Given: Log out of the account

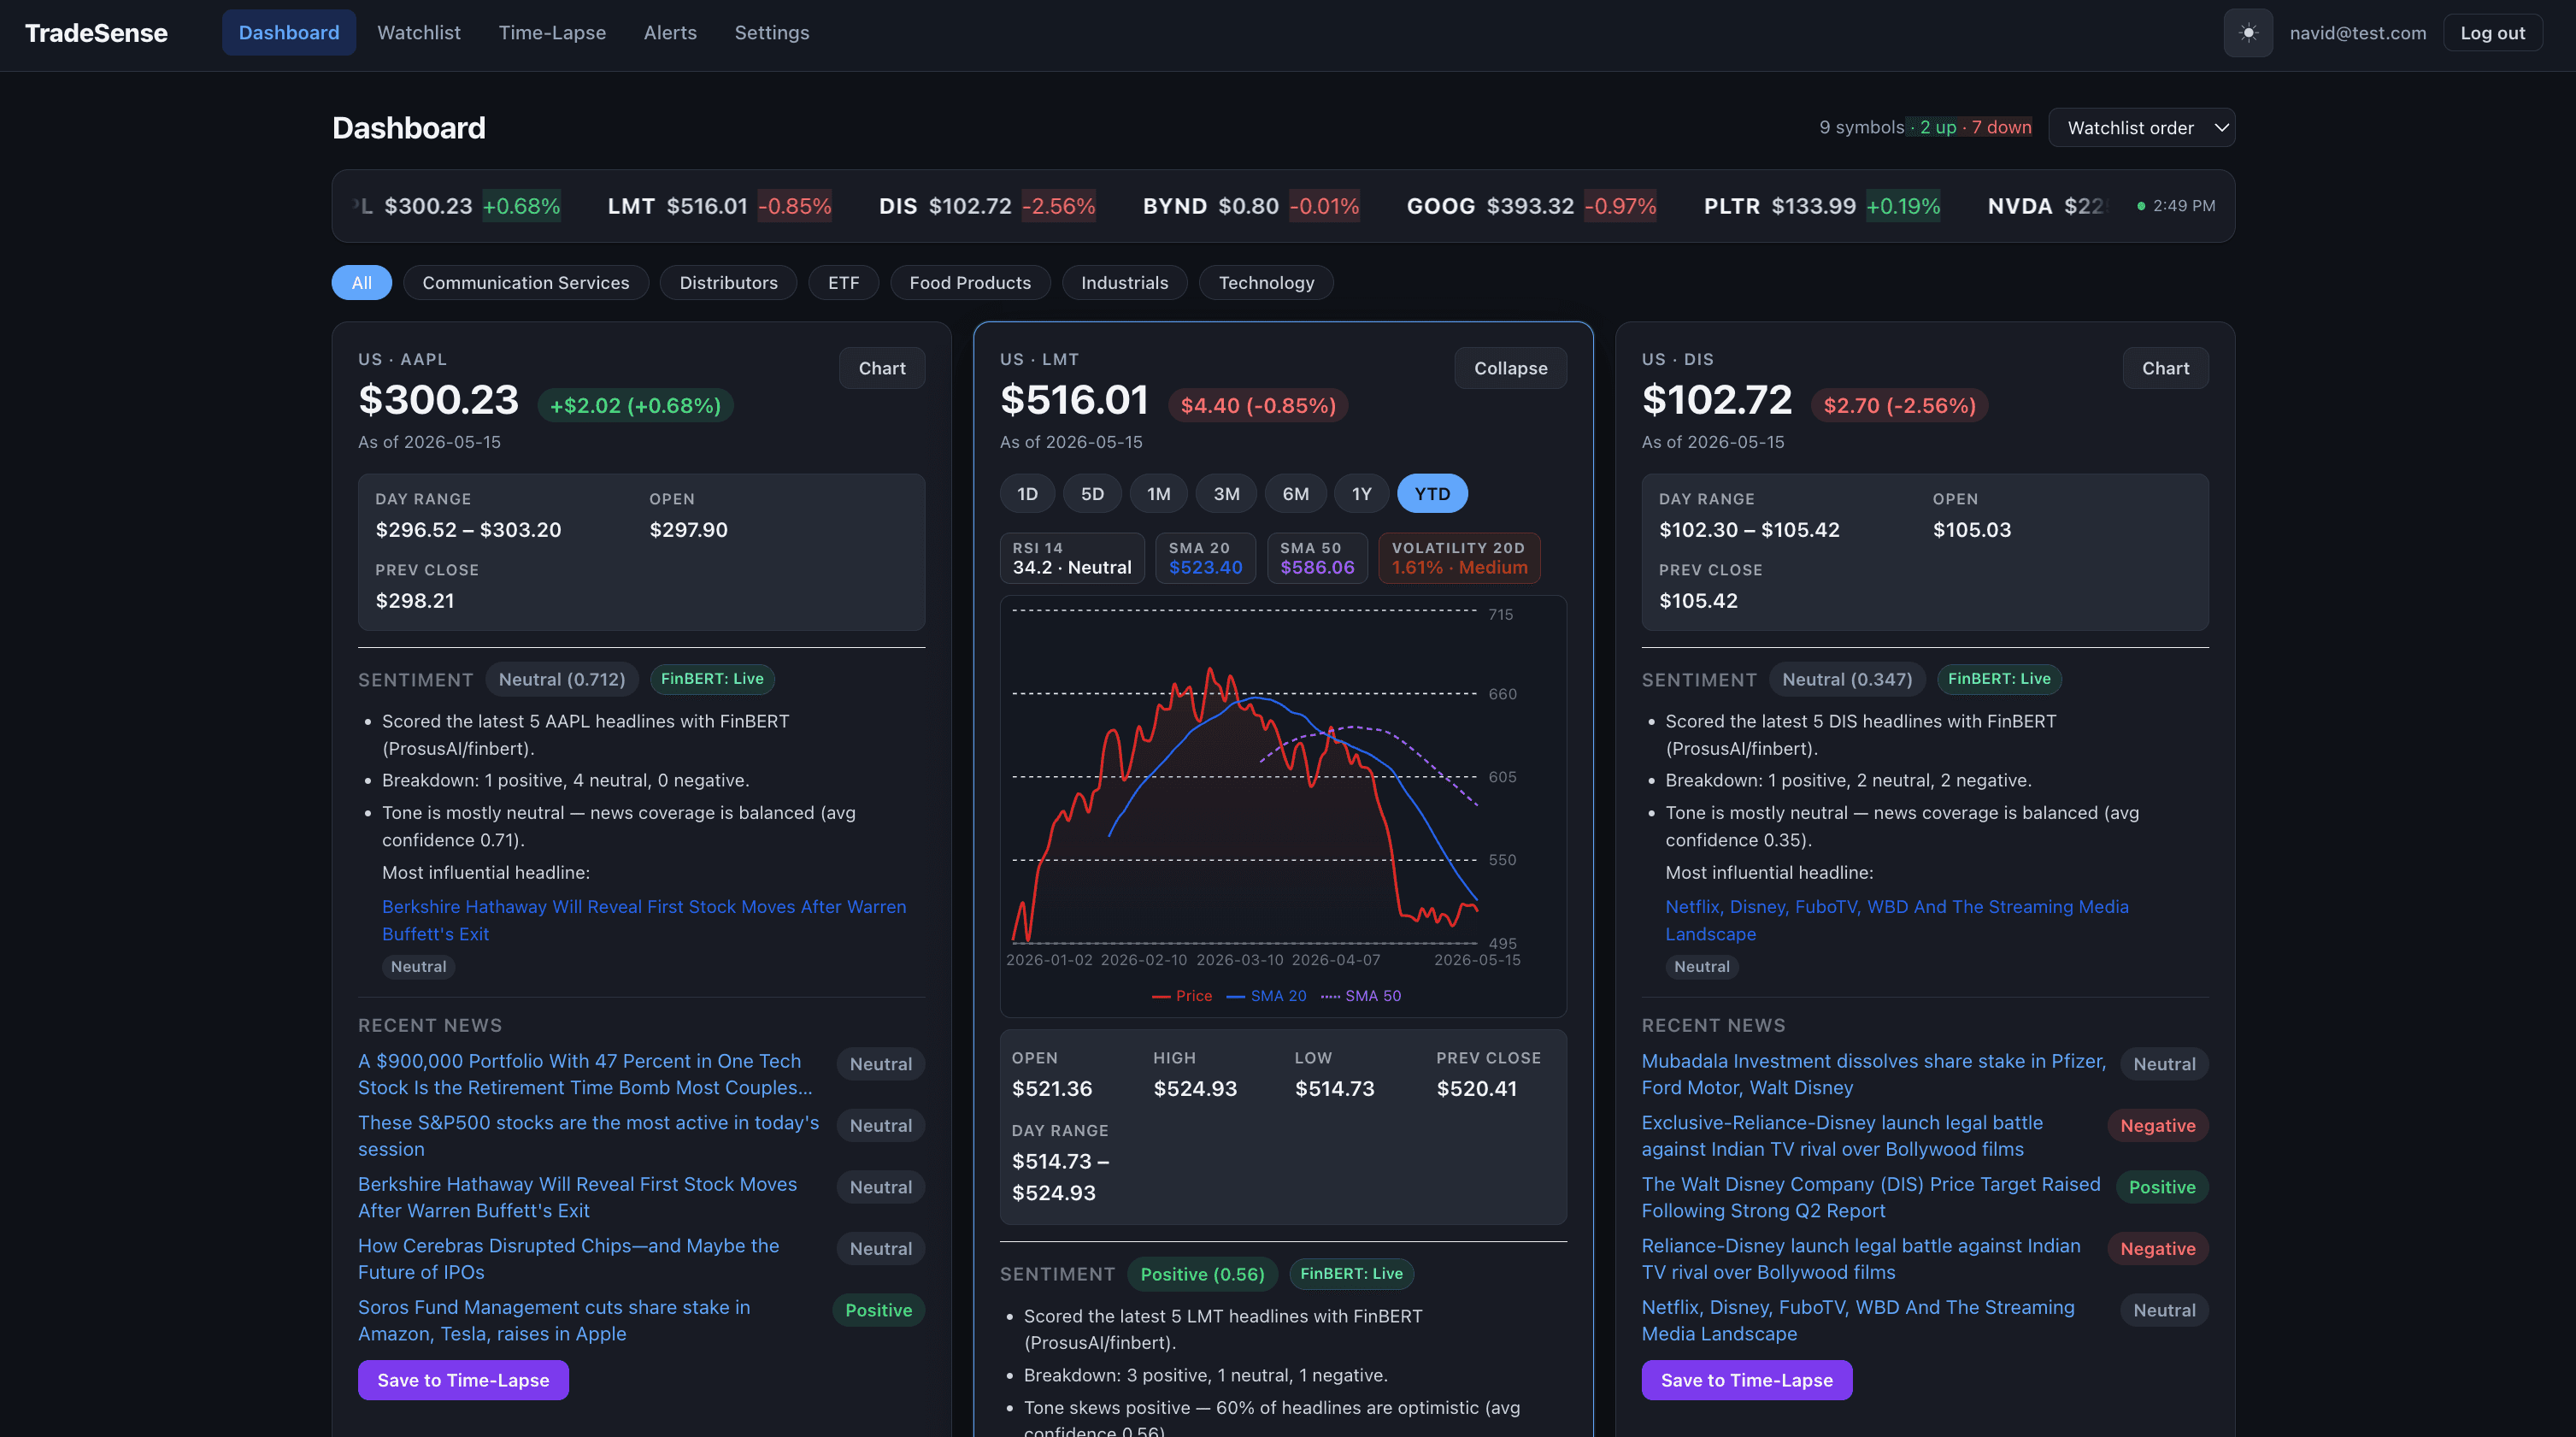Looking at the screenshot, I should [x=2492, y=33].
